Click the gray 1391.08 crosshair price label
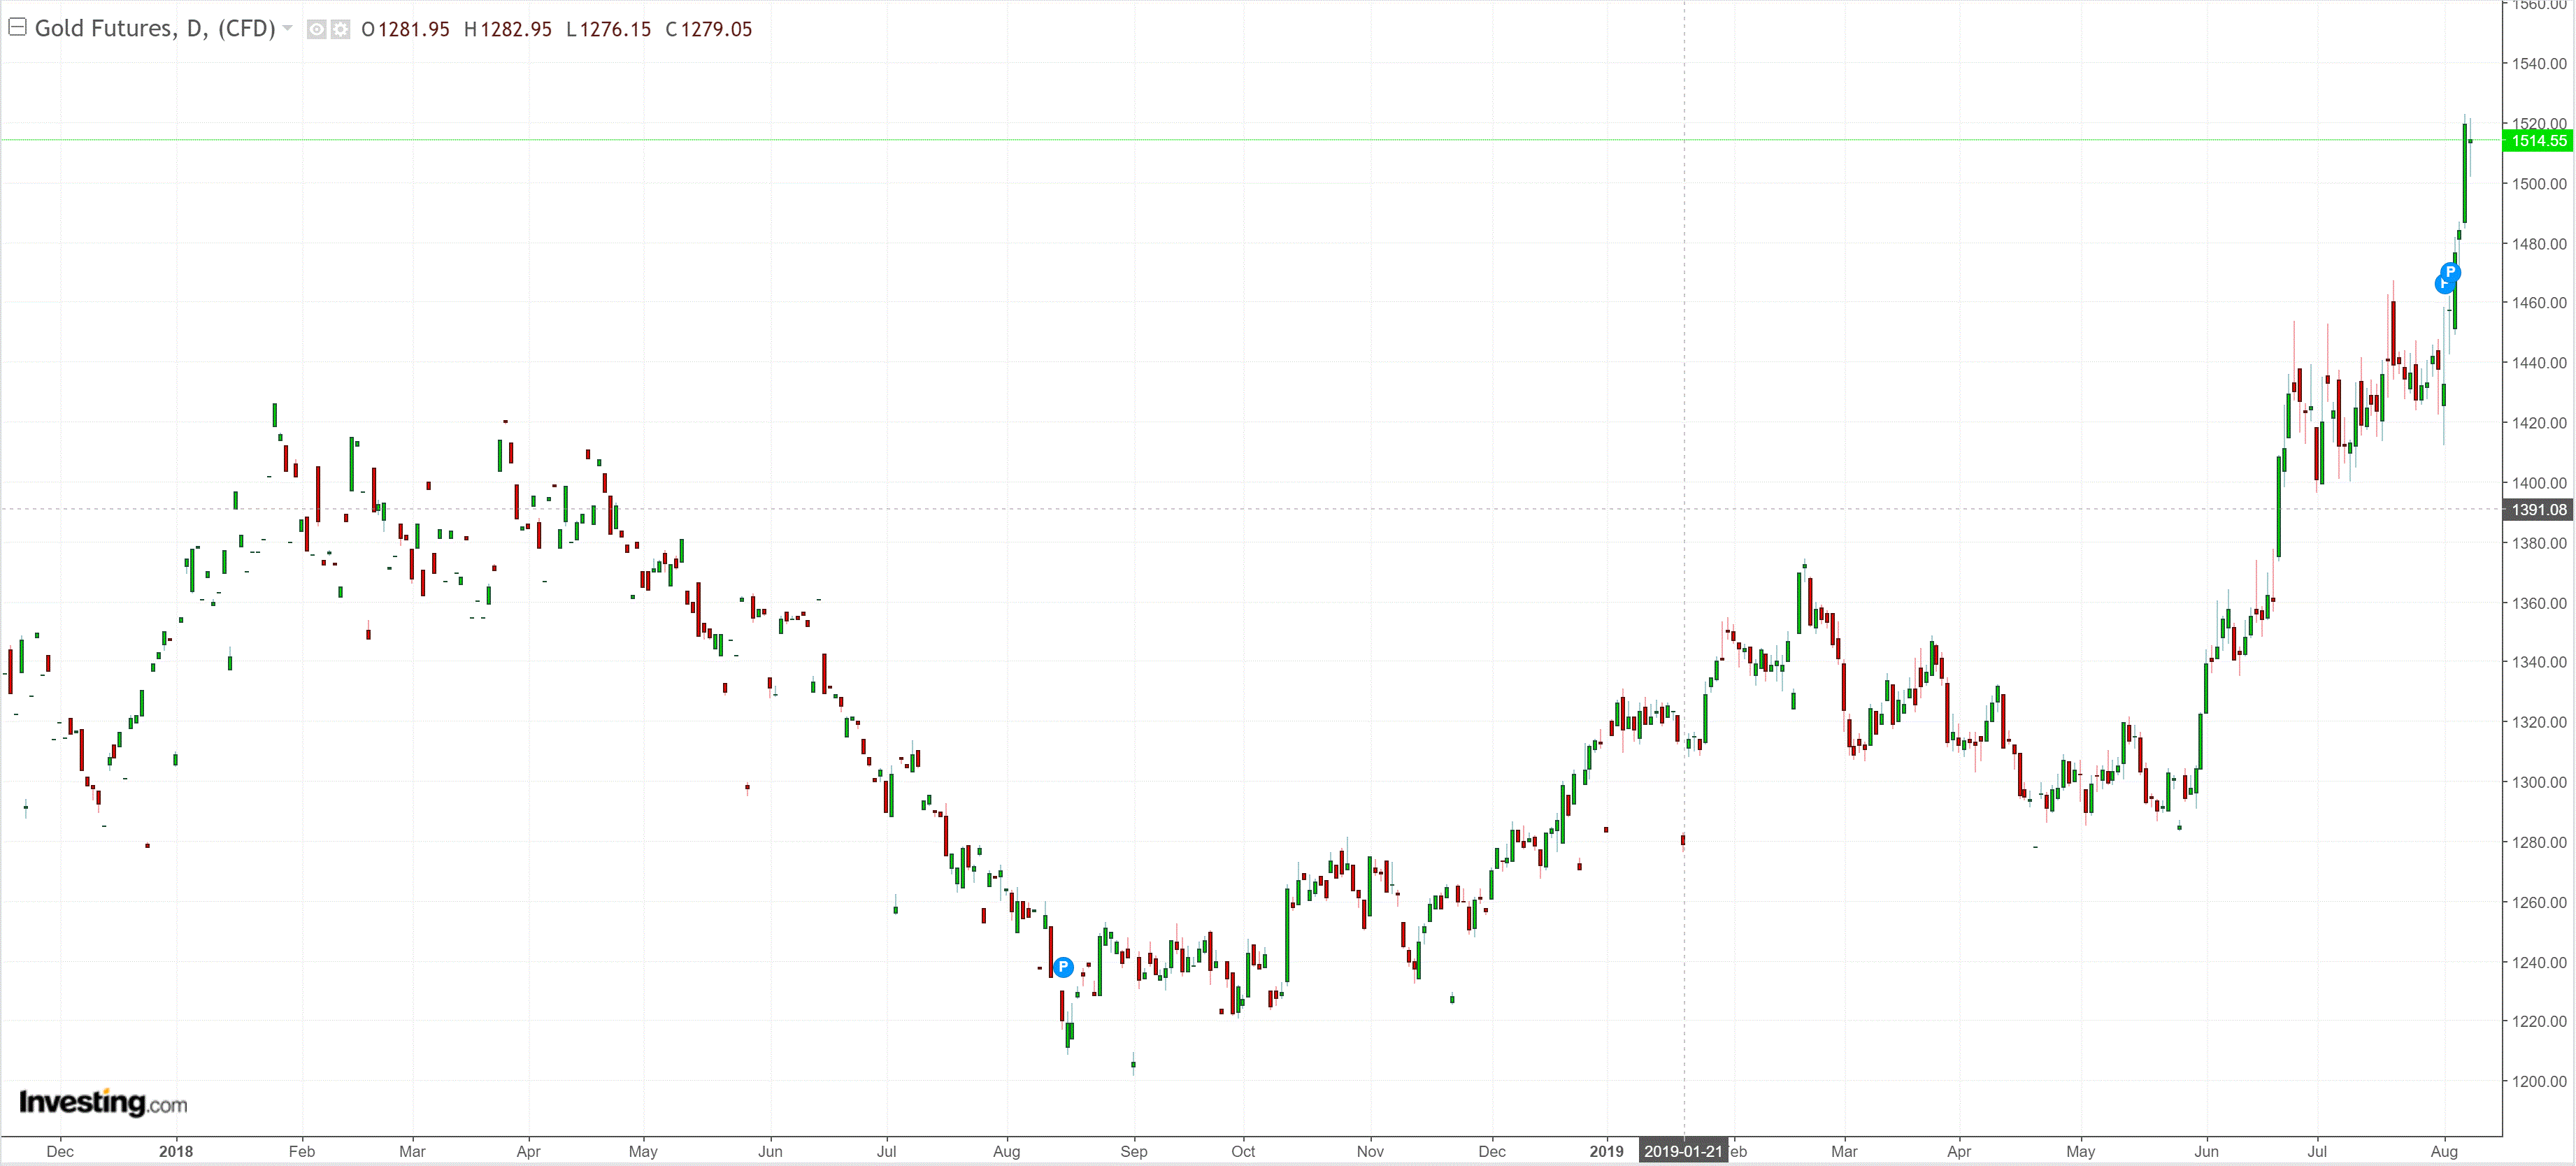 tap(2538, 510)
